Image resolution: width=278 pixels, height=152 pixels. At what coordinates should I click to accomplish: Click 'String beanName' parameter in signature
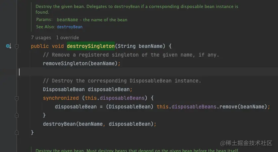click(x=140, y=46)
